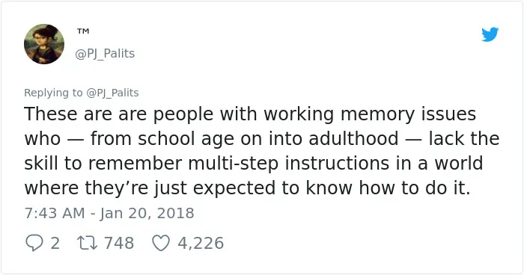Click the Jan 20, 2018 date
524x275 pixels.
[147, 213]
